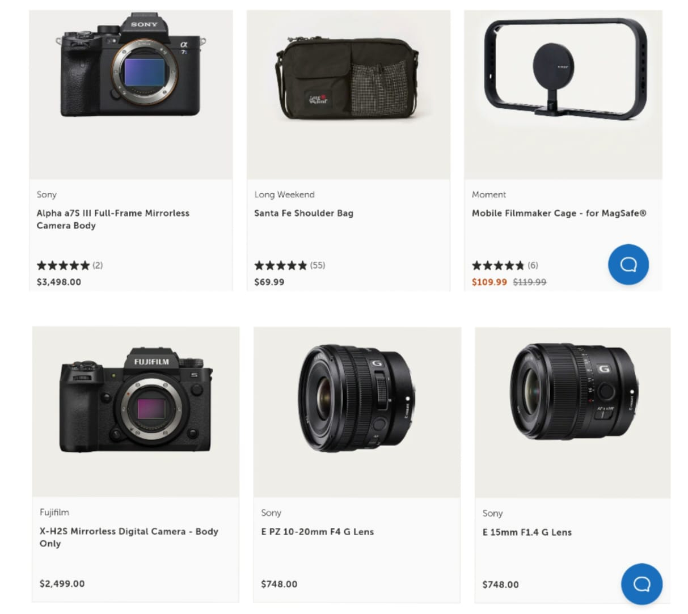Click the E 15mm F1.4 G Lens title
The width and height of the screenshot is (688, 614).
[x=527, y=532]
